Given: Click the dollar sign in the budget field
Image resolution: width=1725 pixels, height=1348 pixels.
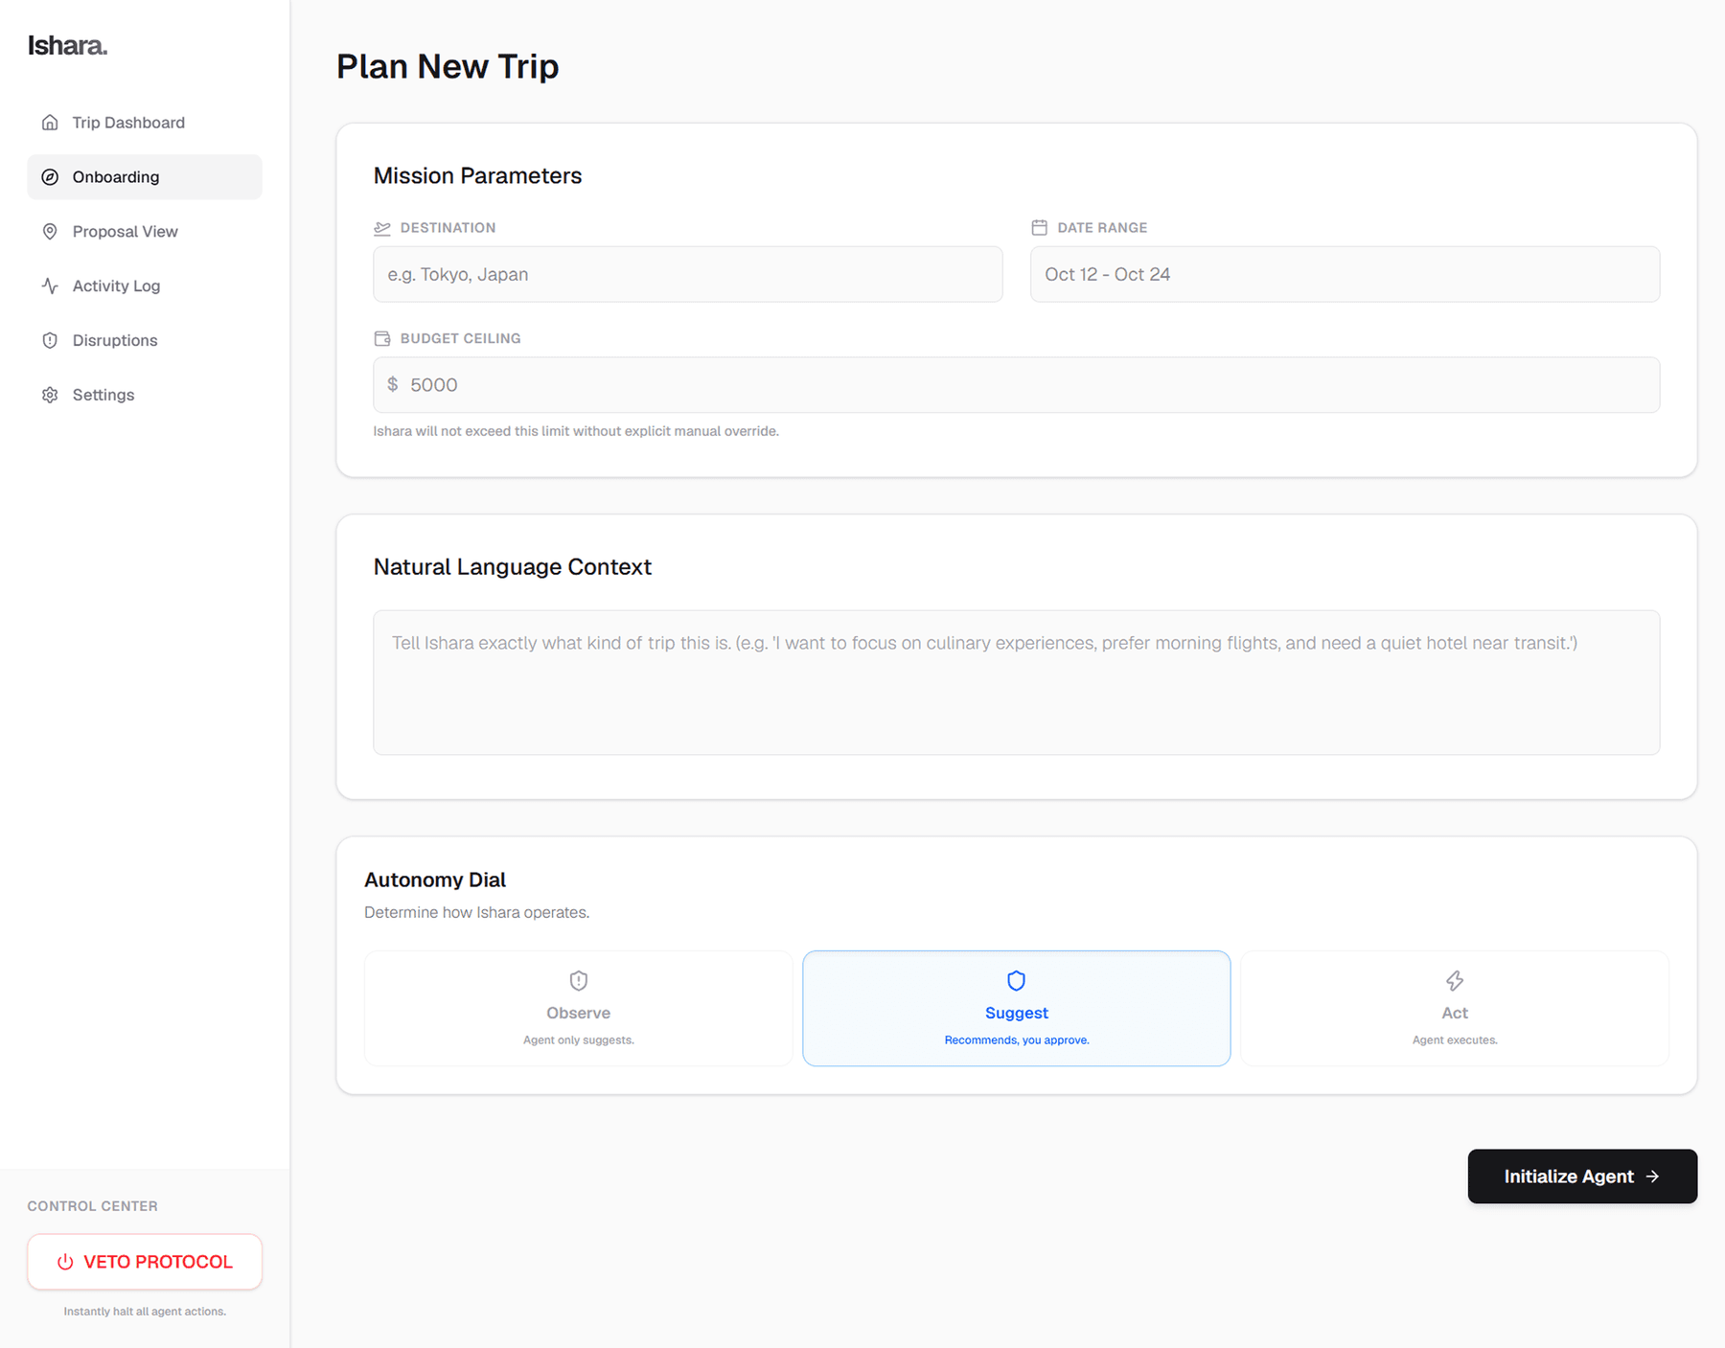Looking at the screenshot, I should pyautogui.click(x=393, y=384).
